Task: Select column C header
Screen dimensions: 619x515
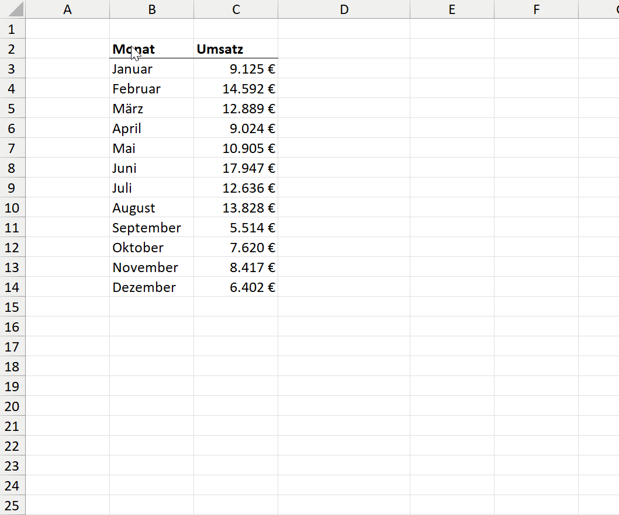Action: pyautogui.click(x=236, y=9)
